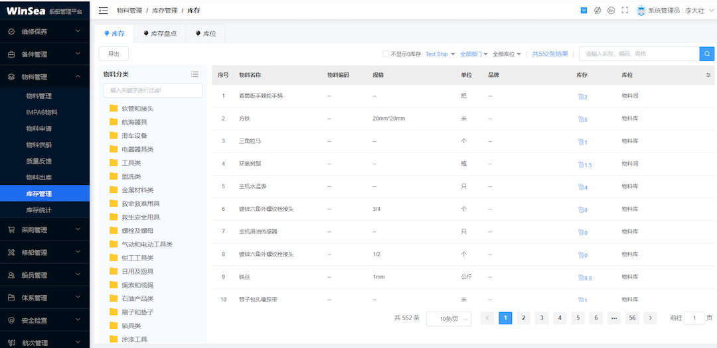This screenshot has height=348, width=717.
Task: Expand the 安全检查 sidebar menu
Action: [x=45, y=320]
